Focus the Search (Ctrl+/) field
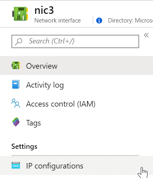The image size is (153, 178). click(x=75, y=41)
